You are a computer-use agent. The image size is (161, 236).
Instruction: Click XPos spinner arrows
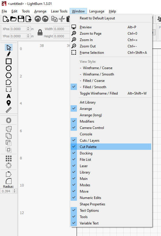(28, 29)
